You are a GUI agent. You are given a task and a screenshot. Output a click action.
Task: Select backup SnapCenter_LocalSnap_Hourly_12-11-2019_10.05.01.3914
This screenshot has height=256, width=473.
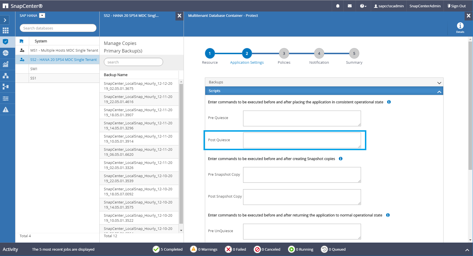(x=139, y=139)
